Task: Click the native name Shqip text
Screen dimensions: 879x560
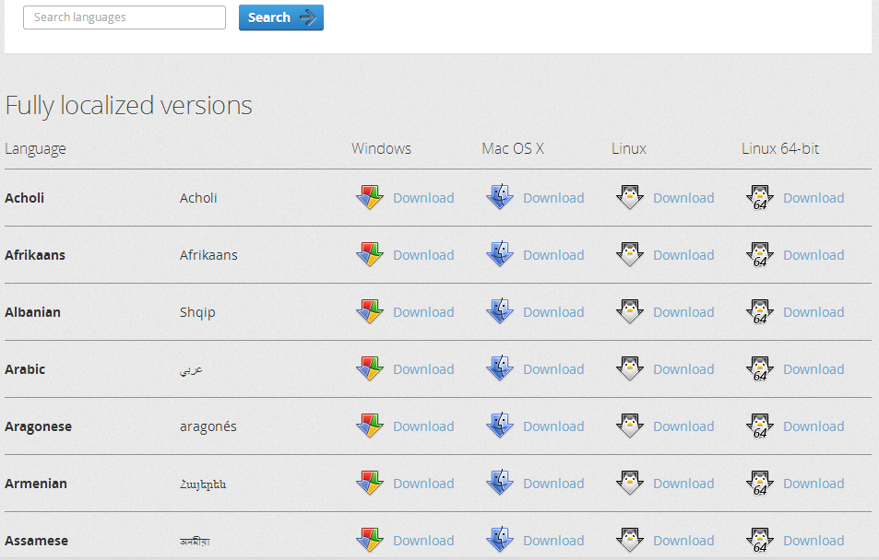Action: point(197,312)
